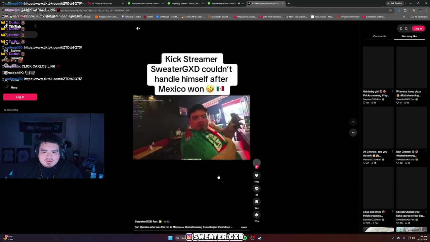Open a new browser tab
This screenshot has height=242, width=430.
click(x=289, y=3)
